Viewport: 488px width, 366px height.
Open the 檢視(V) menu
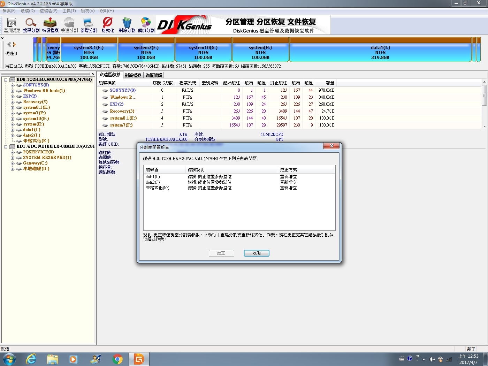(88, 11)
